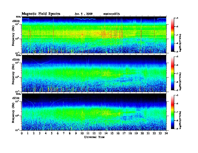
Task: Click the 6 tick label on the time axis
Action: (x=58, y=133)
